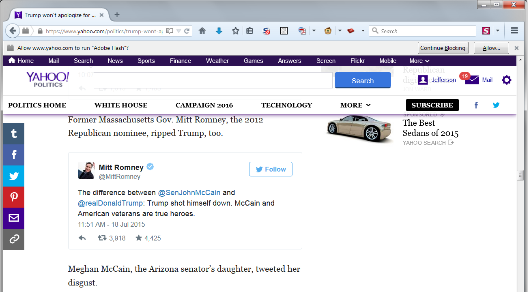The width and height of the screenshot is (529, 292).
Task: Click the Yahoo search input field
Action: coord(213,80)
